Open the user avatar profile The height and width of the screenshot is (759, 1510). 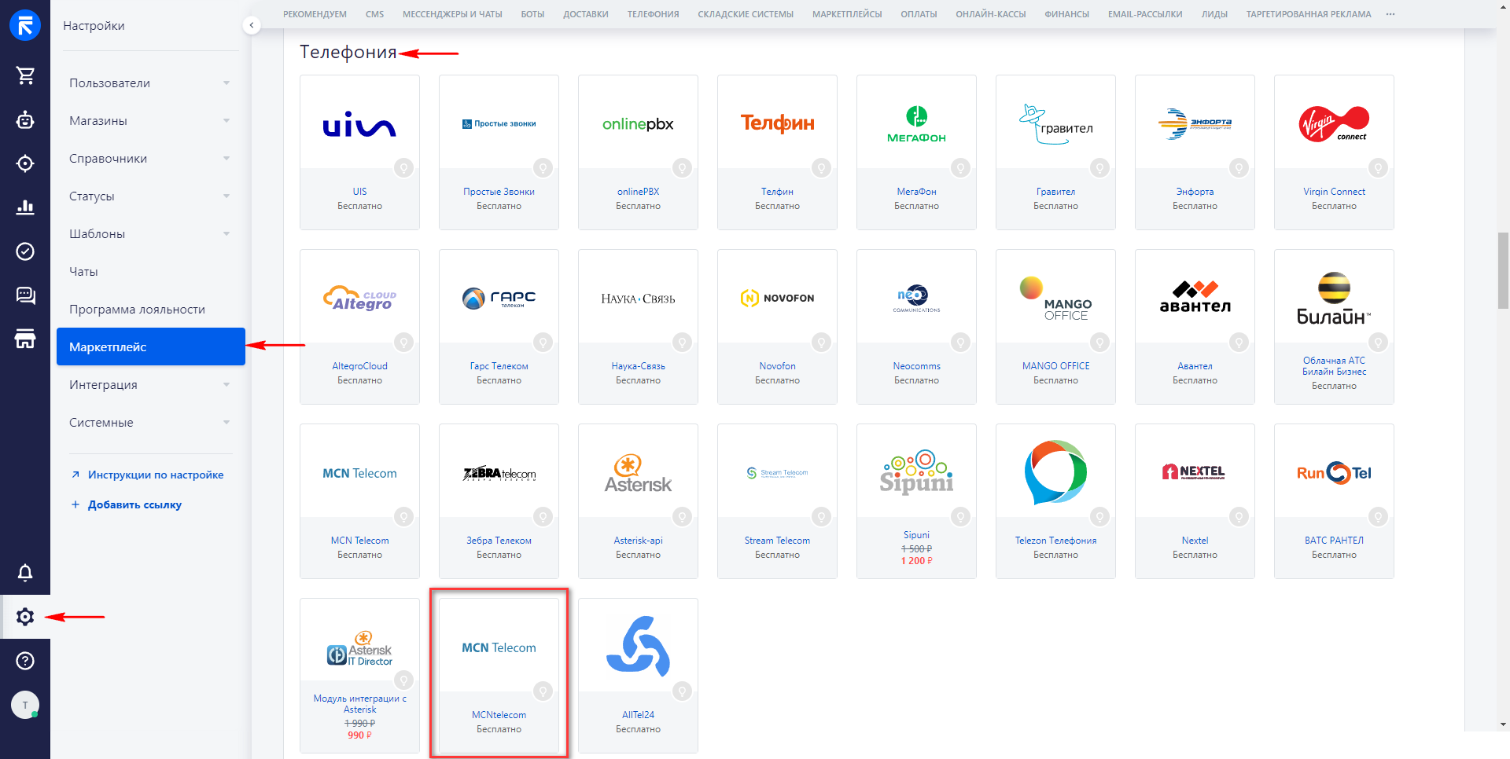[x=25, y=705]
